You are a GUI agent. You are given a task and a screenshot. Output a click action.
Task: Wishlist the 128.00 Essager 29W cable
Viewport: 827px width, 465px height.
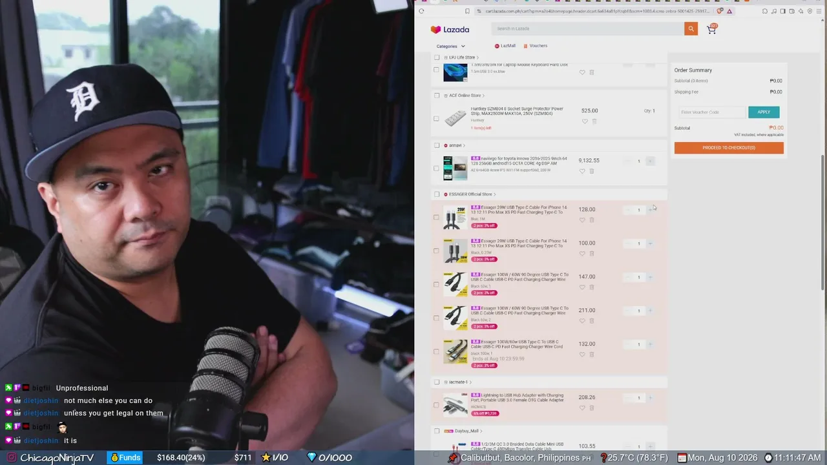pos(582,220)
